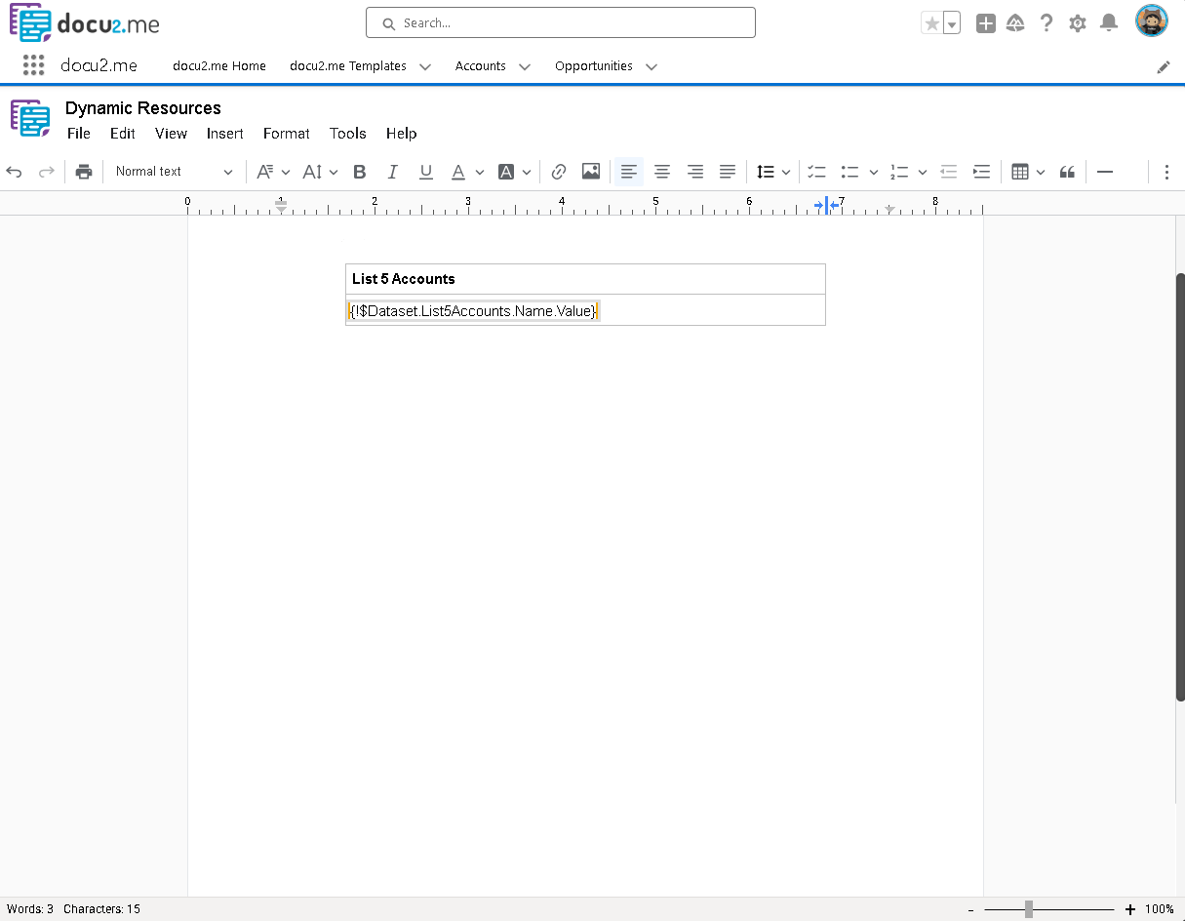Open the Edit menu
Viewport: 1185px width, 921px height.
123,134
